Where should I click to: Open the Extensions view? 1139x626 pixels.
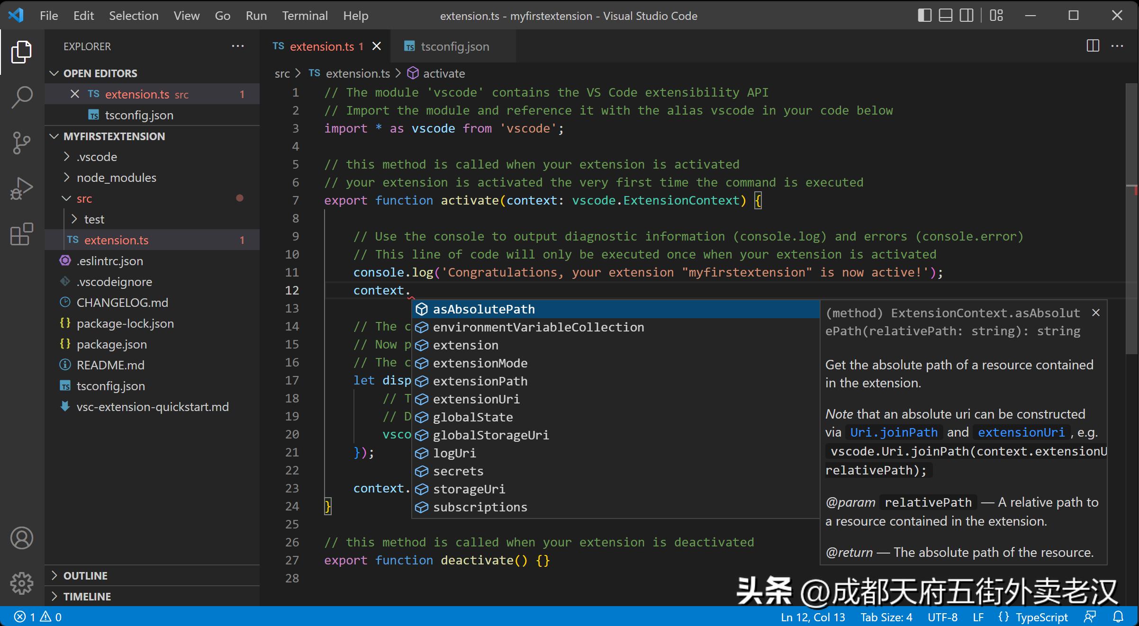22,234
